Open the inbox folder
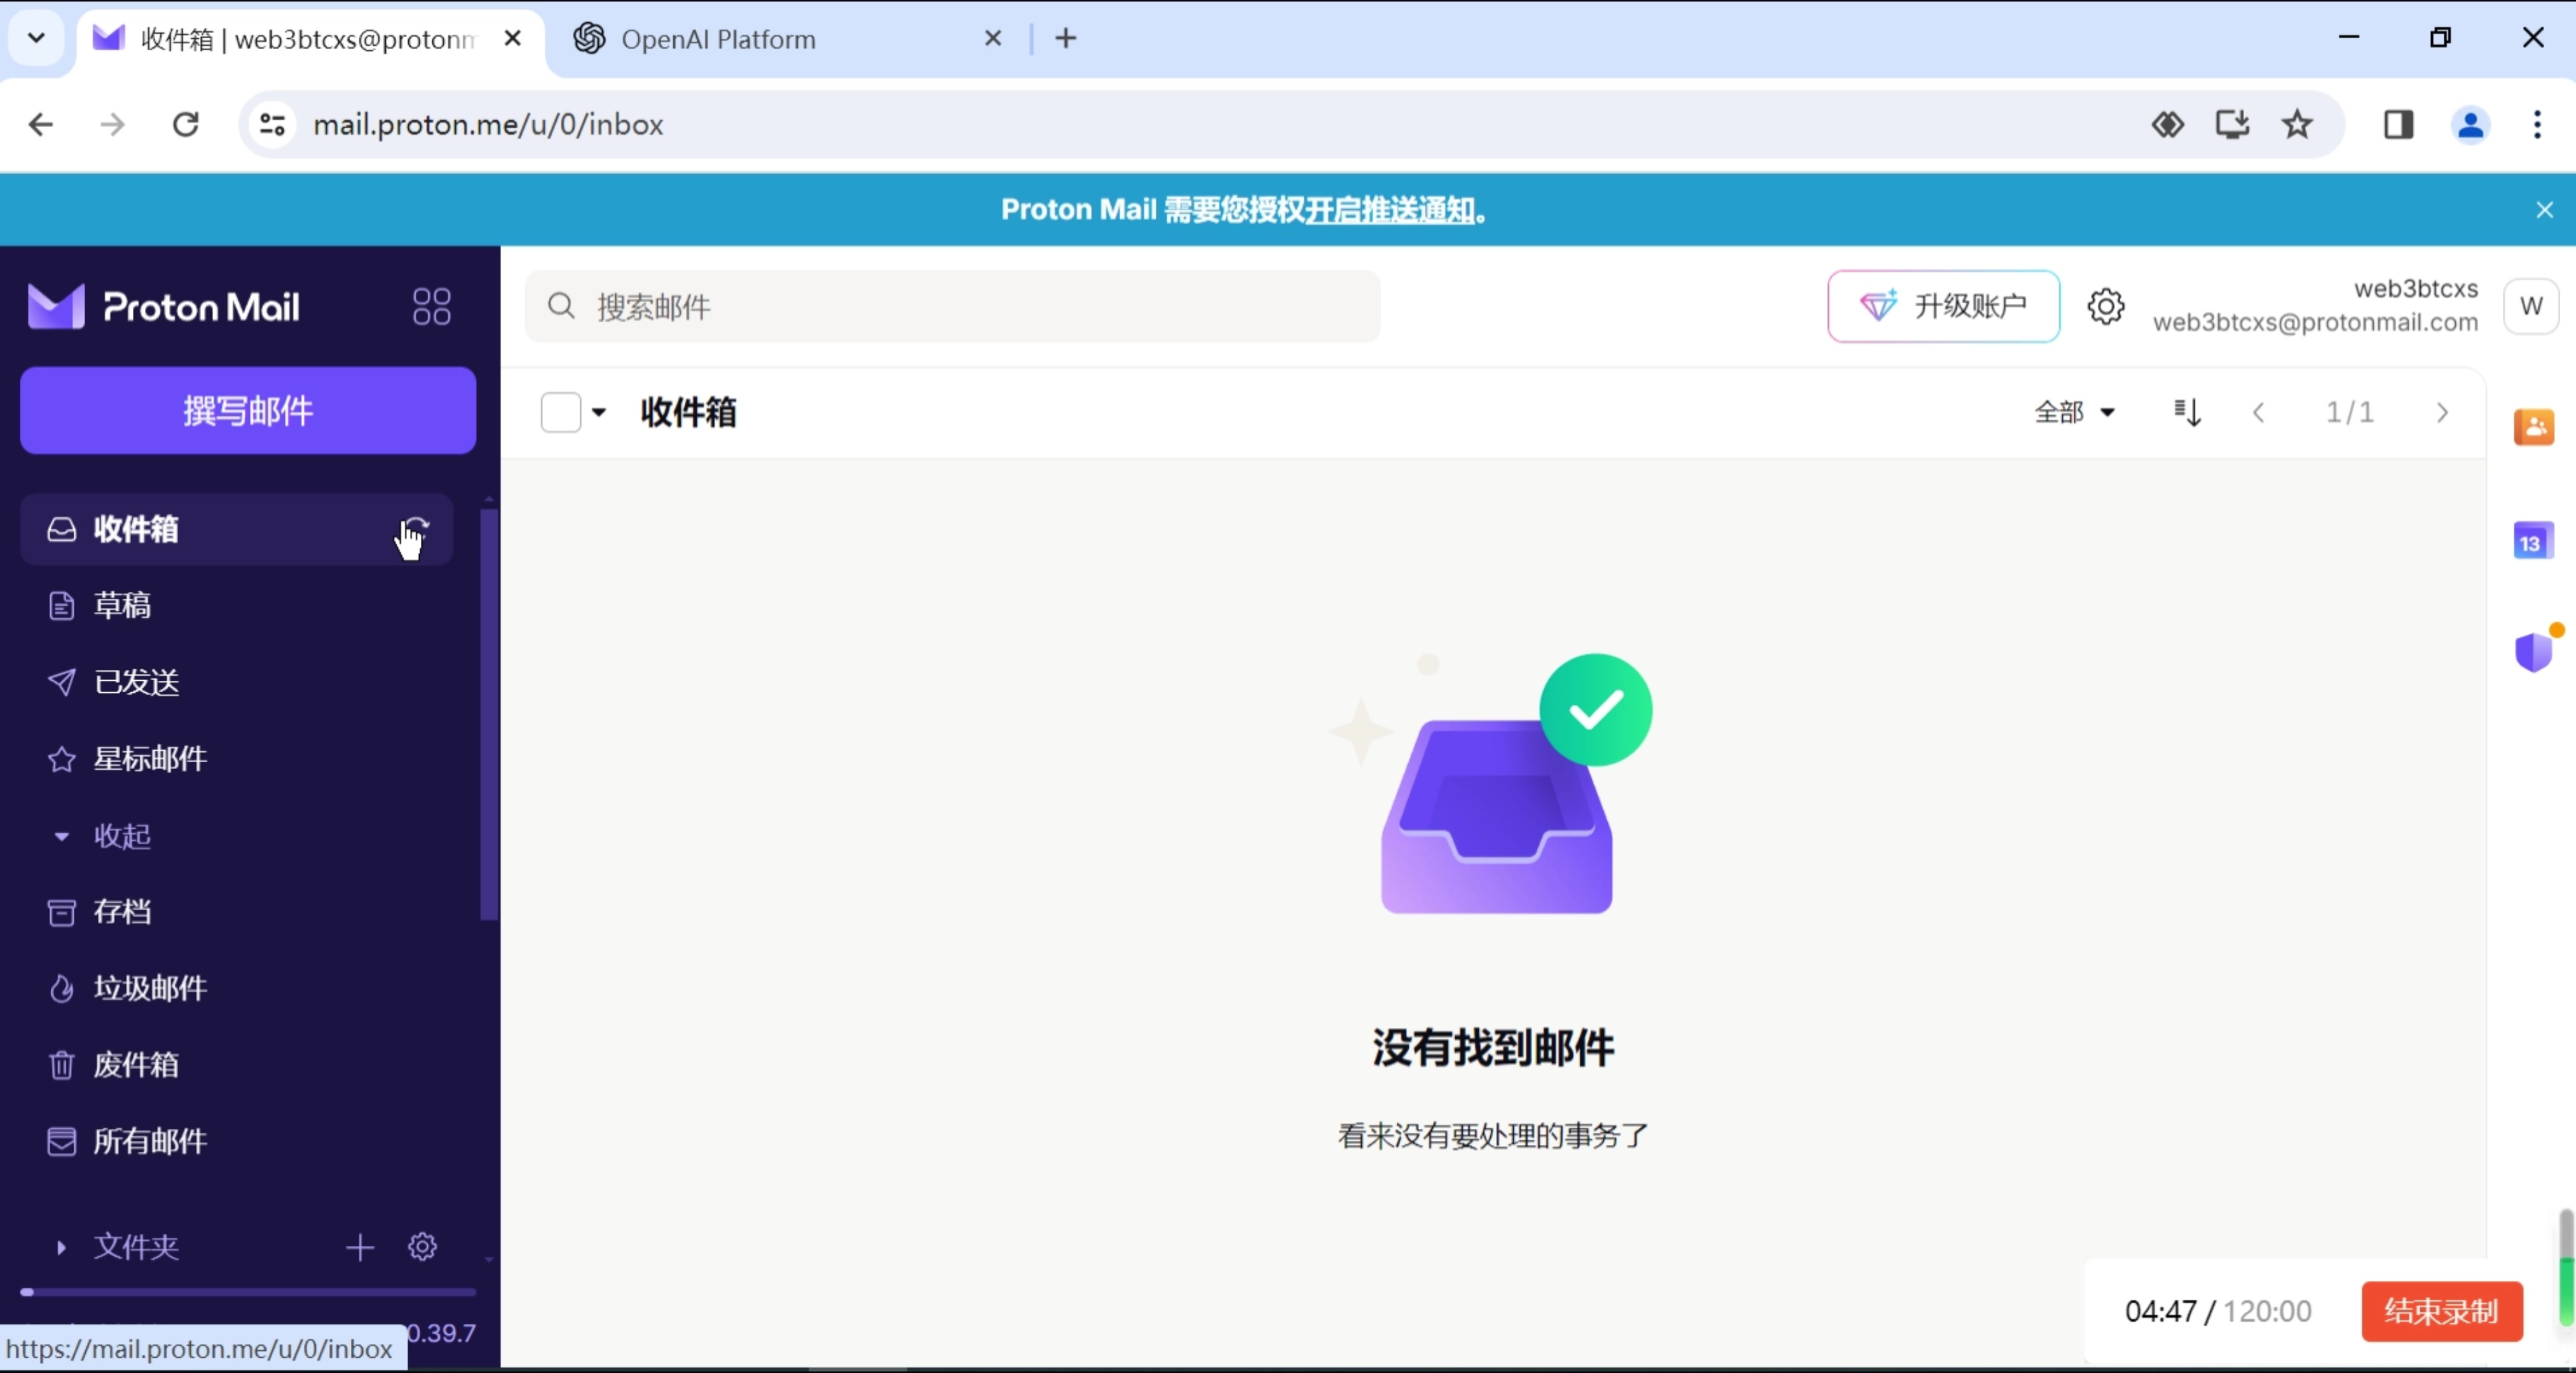This screenshot has width=2576, height=1373. point(135,528)
